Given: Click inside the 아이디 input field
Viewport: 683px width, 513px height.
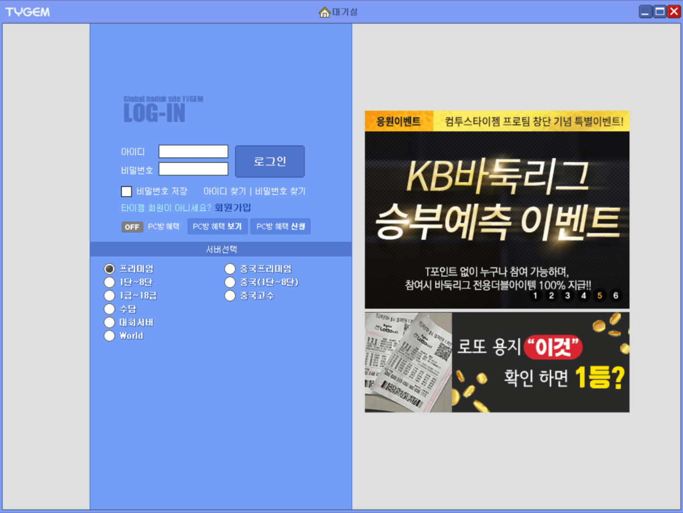Looking at the screenshot, I should tap(193, 151).
